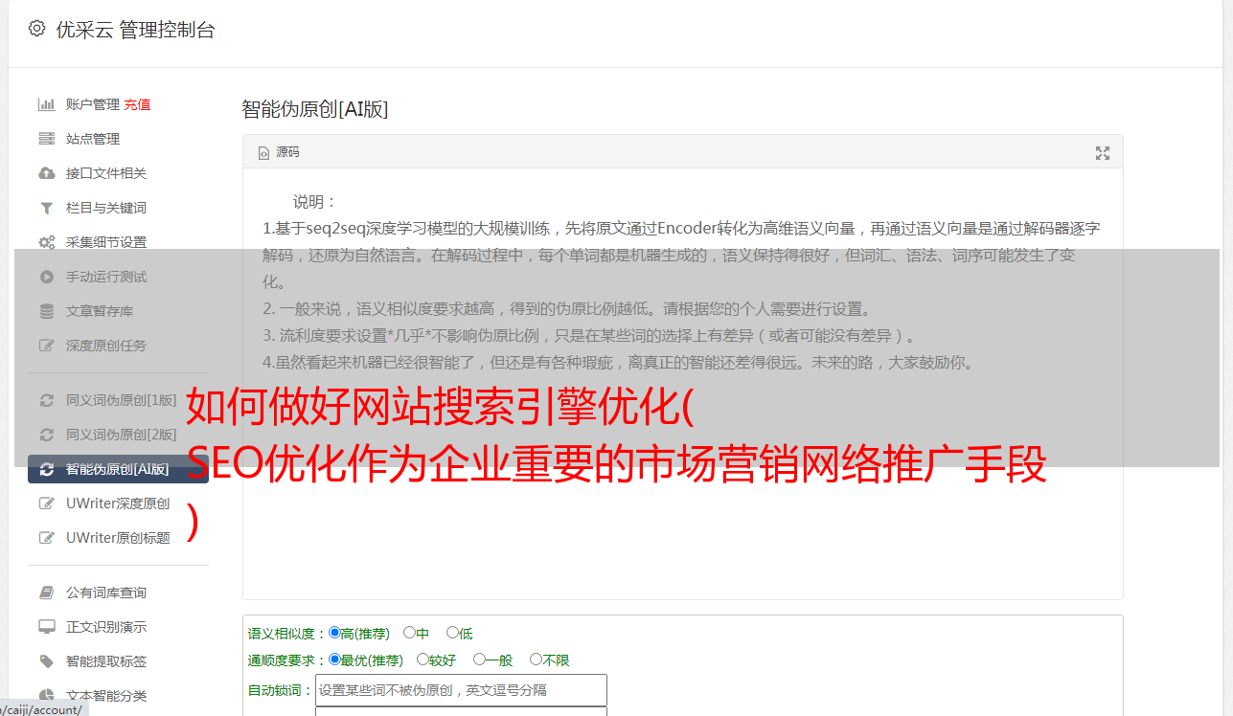1233x716 pixels.
Task: Click the gear icon beside 优采云 管理控制台
Action: 36,29
